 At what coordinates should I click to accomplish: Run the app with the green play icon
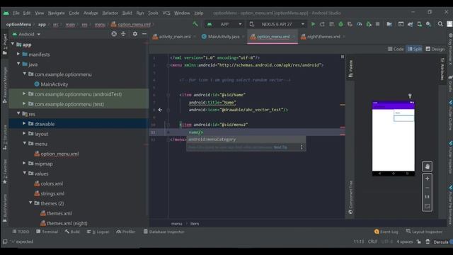pos(313,24)
